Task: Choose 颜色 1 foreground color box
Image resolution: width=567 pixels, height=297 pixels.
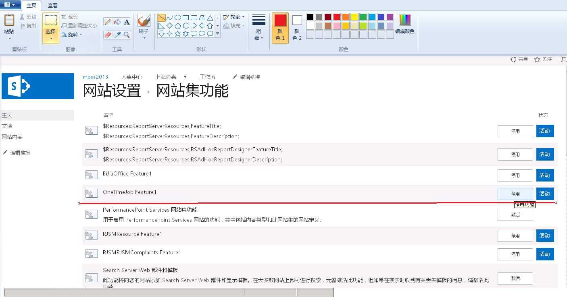Action: tap(280, 28)
